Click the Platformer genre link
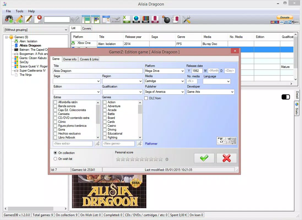This screenshot has width=302, height=220. point(151,144)
